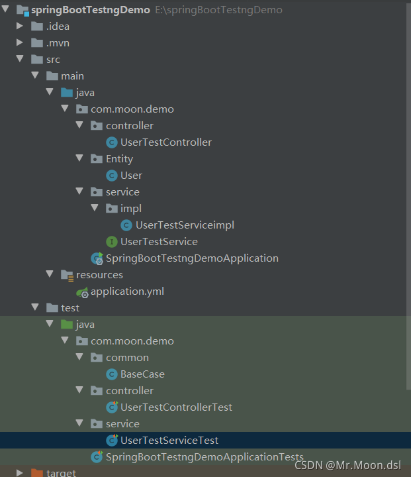
Task: Select com.moon.demo under main java
Action: [132, 109]
